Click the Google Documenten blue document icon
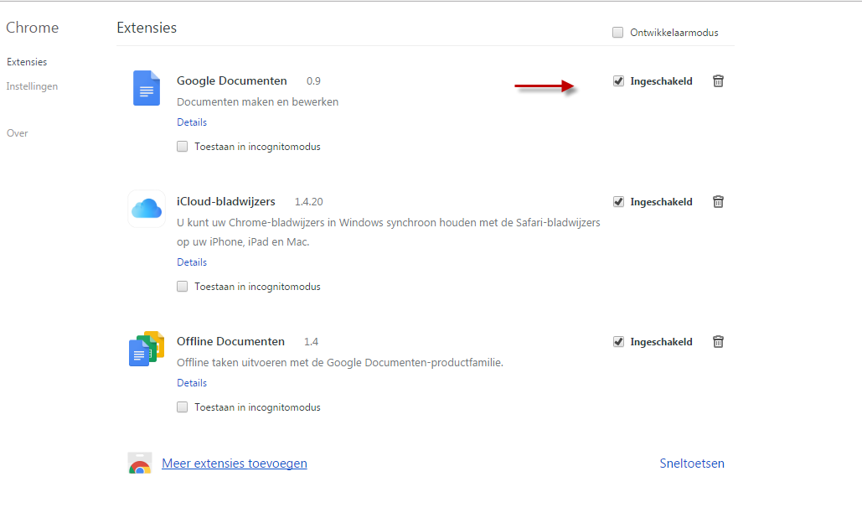862x518 pixels. coord(147,88)
